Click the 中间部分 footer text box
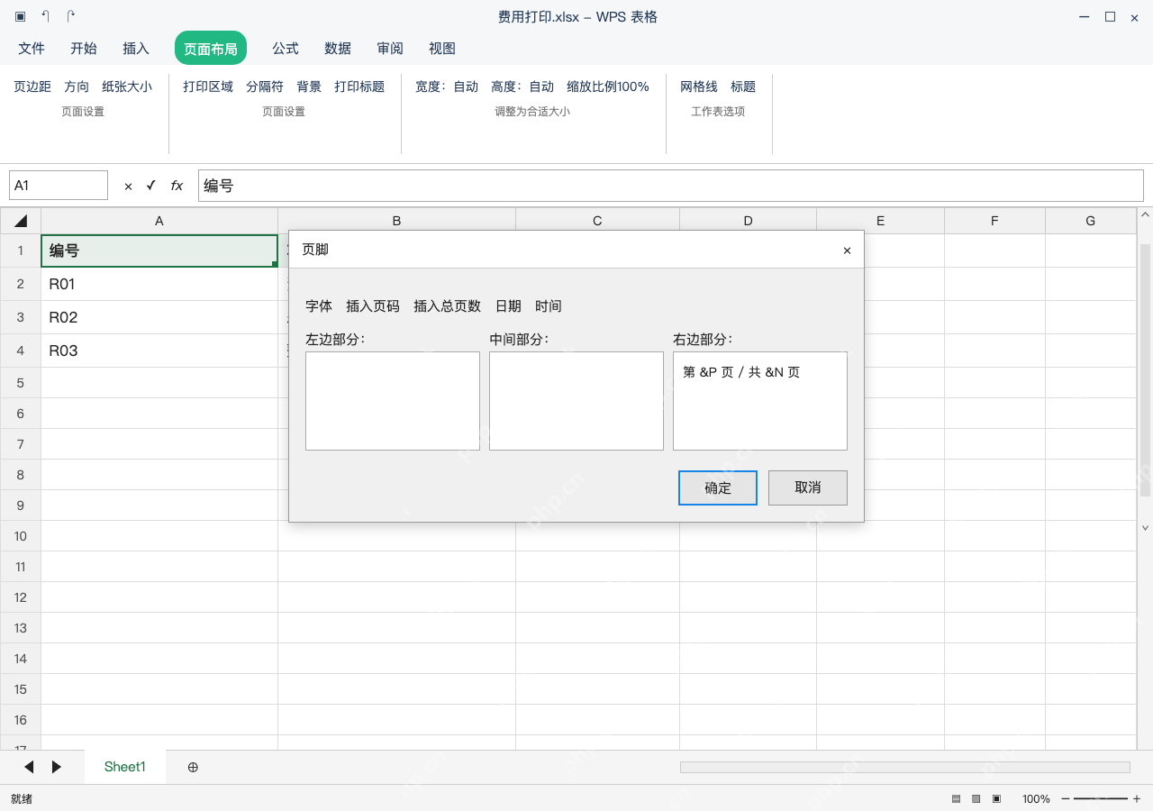Viewport: 1153px width, 811px height. [x=576, y=401]
